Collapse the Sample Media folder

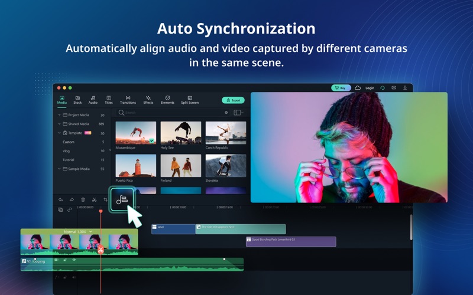pos(59,169)
